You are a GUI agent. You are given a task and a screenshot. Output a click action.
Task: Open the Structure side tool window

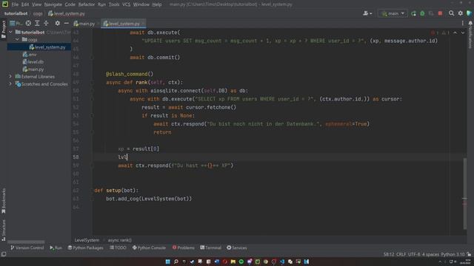[4, 230]
